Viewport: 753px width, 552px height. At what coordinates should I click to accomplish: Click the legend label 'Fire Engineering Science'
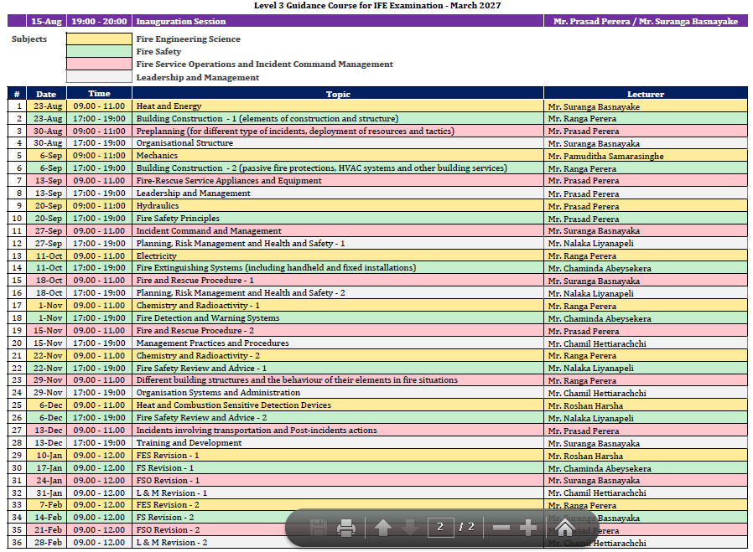tap(188, 39)
